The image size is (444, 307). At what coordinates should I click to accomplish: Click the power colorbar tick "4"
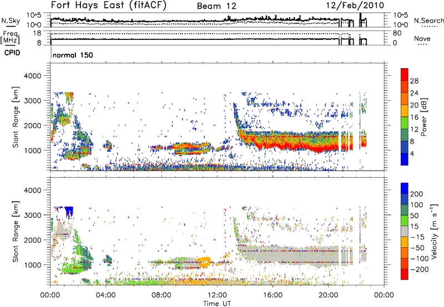click(x=412, y=153)
